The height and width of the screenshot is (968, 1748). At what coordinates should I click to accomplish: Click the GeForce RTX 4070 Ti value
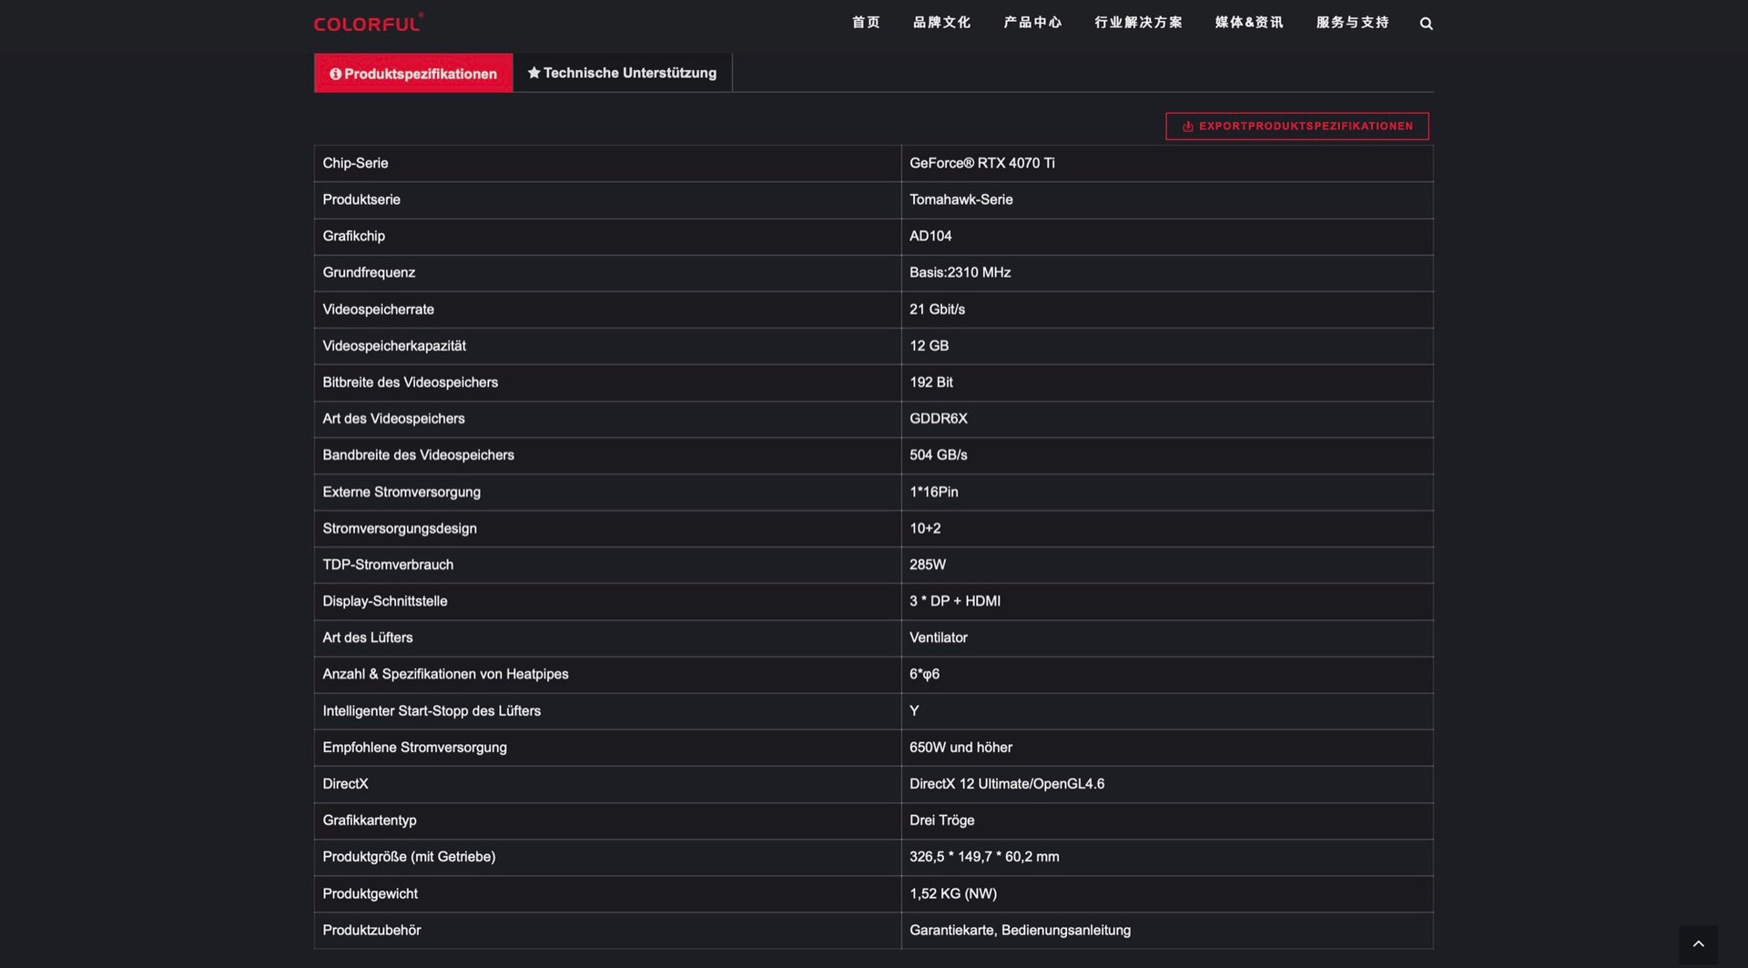(x=981, y=163)
